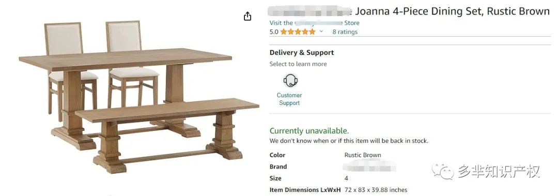Click the Item Dimensions 72 x 83 value

(x=376, y=190)
